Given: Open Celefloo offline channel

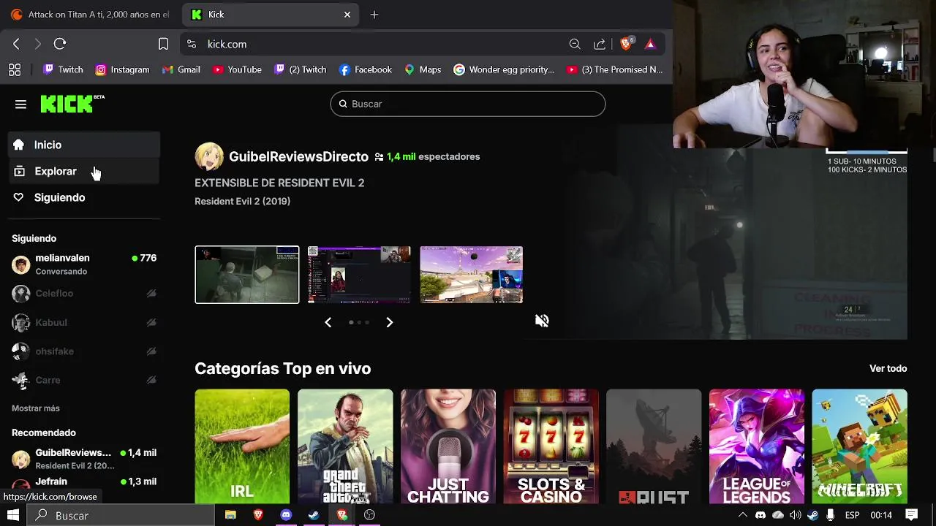Looking at the screenshot, I should pyautogui.click(x=84, y=293).
